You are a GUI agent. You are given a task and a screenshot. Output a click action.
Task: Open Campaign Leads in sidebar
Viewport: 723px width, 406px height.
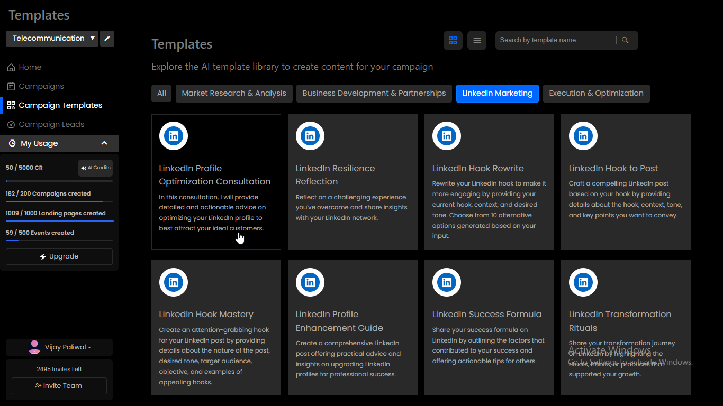(x=51, y=124)
